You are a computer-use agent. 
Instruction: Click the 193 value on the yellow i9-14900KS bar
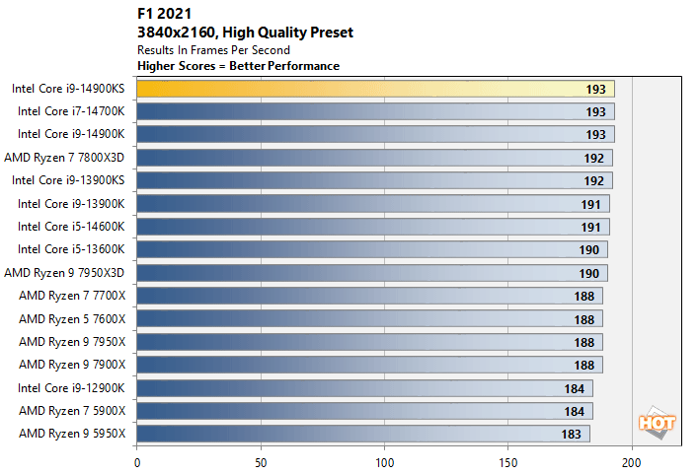point(595,90)
